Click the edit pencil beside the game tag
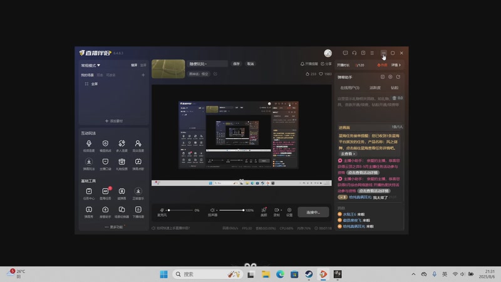Viewport: 501px width, 282px height. click(215, 74)
